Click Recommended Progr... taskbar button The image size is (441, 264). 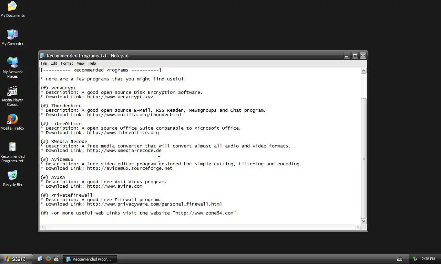click(90, 259)
